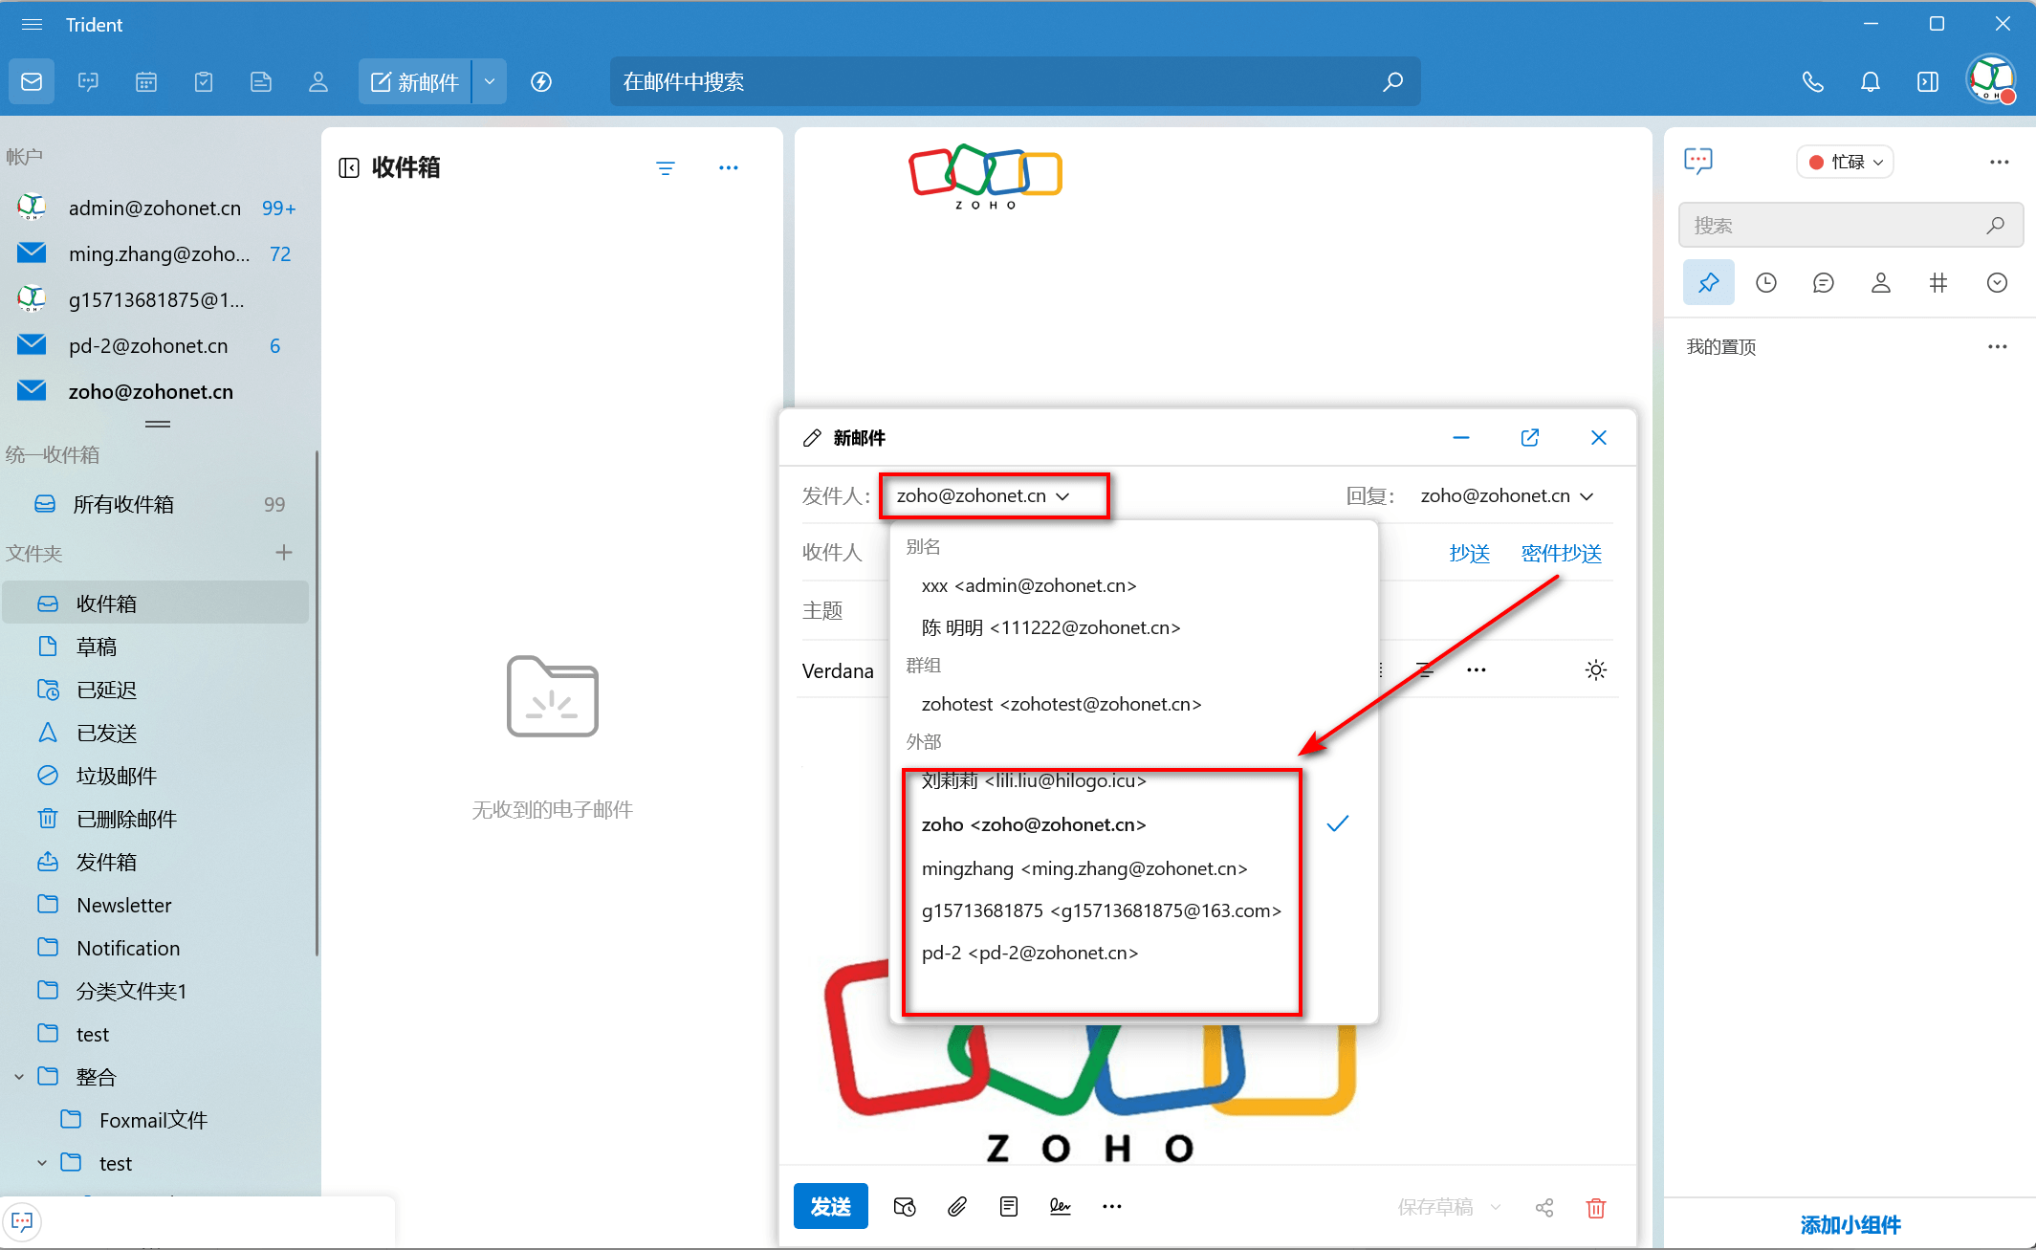The height and width of the screenshot is (1250, 2036).
Task: Open the 忙碌 status dropdown
Action: pos(1846,163)
